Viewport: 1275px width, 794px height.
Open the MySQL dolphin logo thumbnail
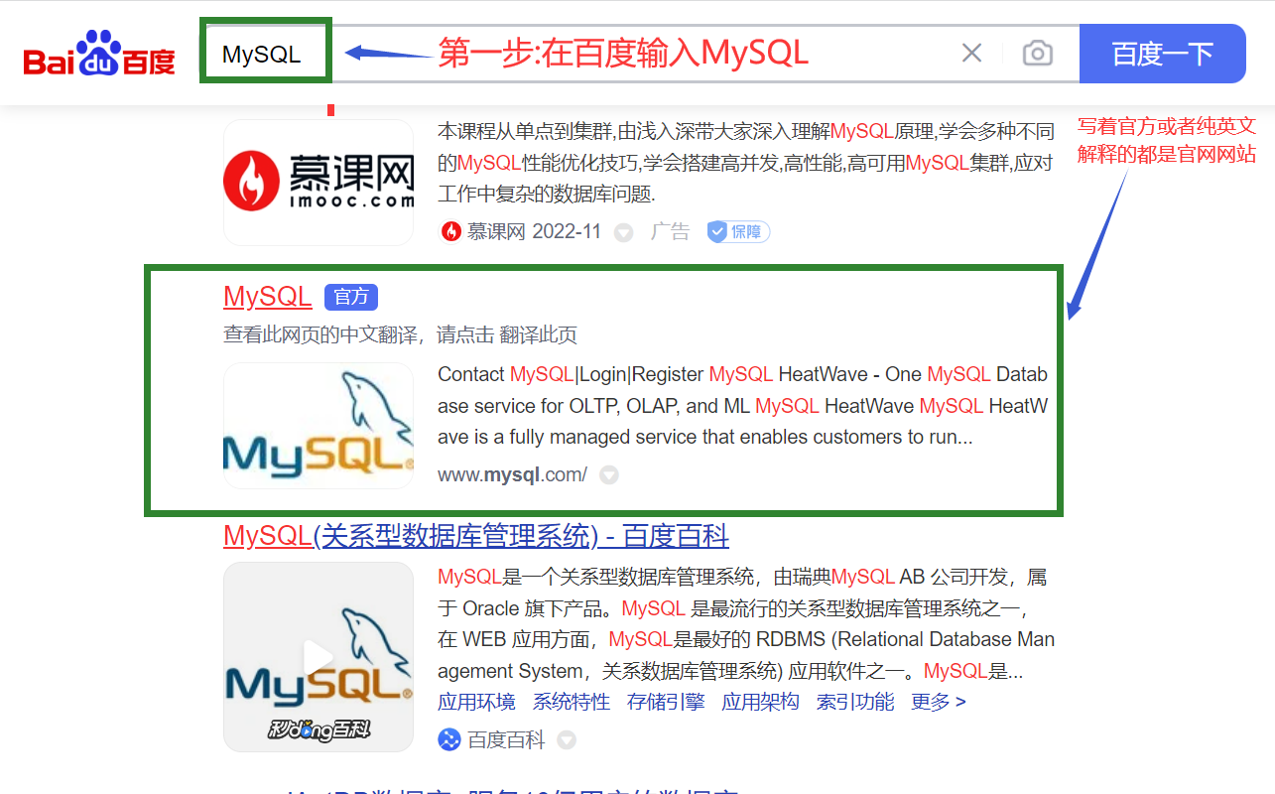point(319,426)
